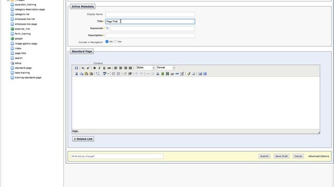Submit the page changes
This screenshot has width=334, height=187.
(265, 156)
